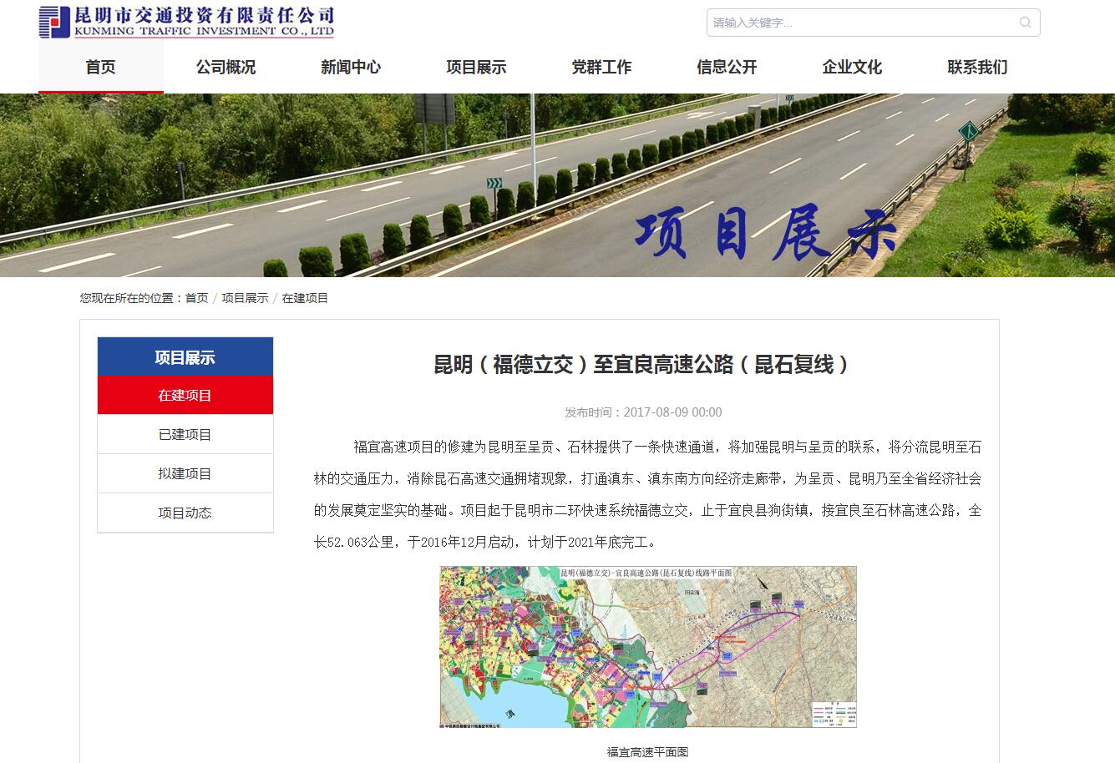
Task: Click 联系我们 in the navigation bar
Action: (977, 68)
